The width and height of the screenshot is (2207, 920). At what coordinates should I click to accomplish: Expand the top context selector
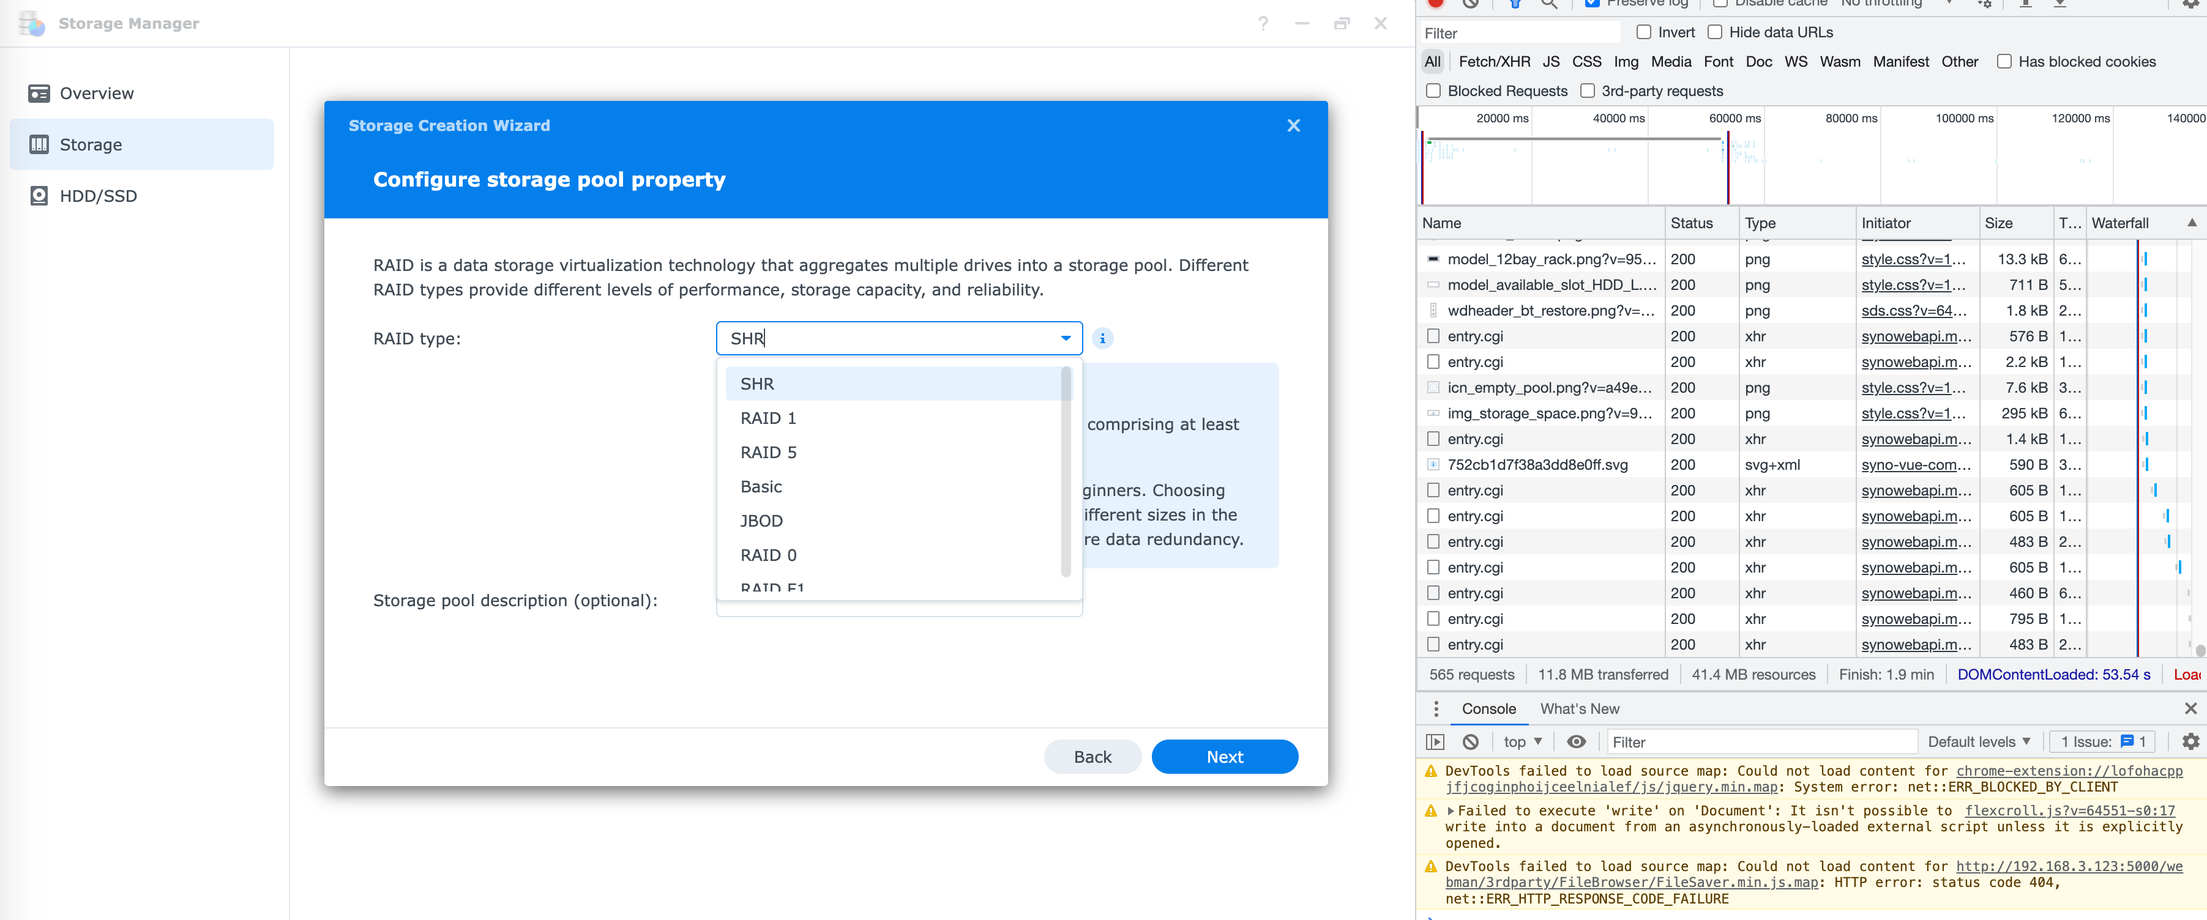[1522, 742]
